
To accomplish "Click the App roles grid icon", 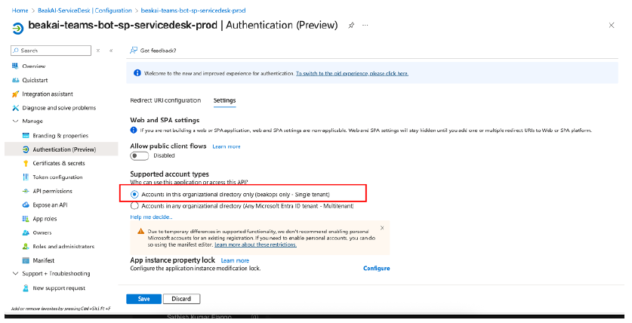I will [26, 219].
